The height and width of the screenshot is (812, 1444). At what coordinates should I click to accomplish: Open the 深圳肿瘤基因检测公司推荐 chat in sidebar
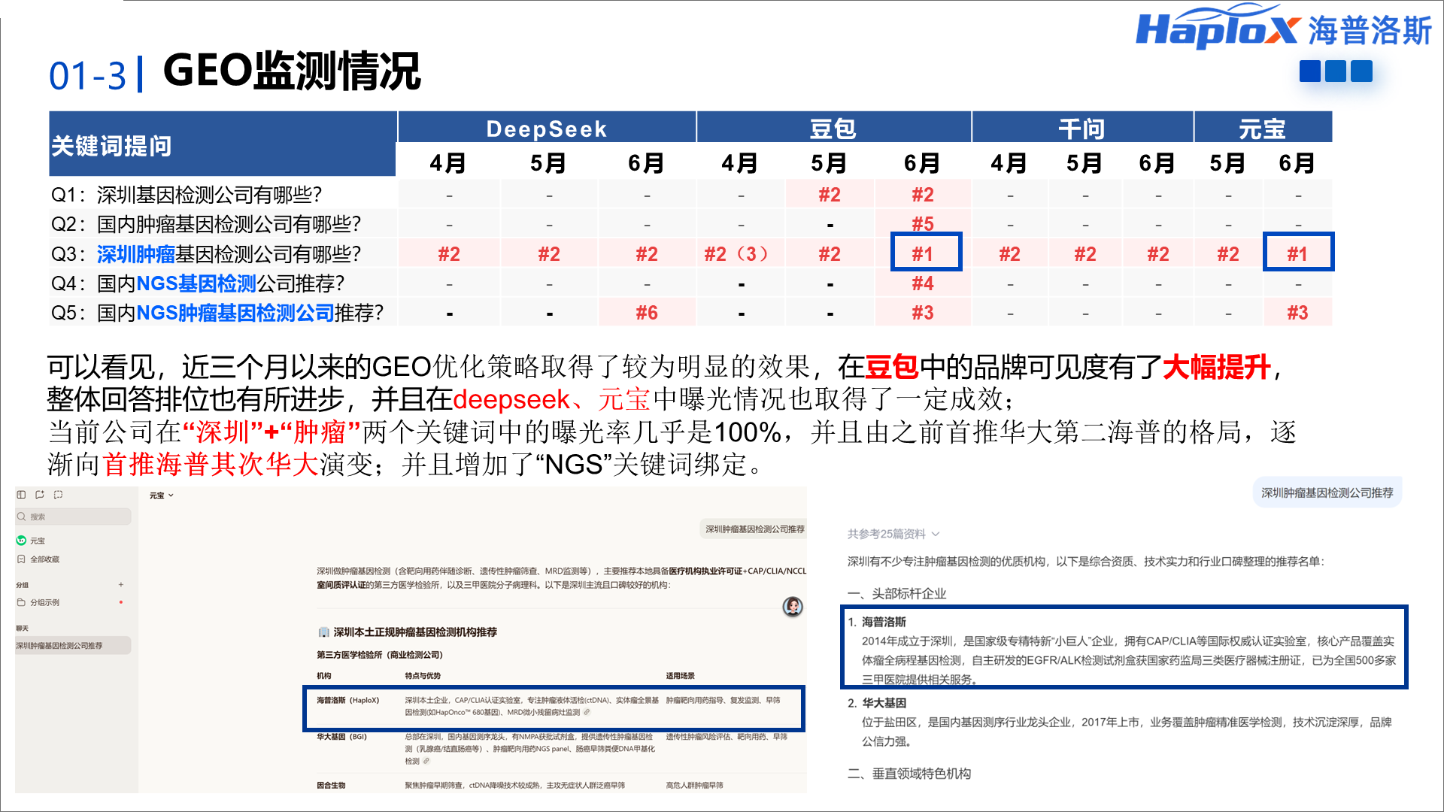tap(73, 646)
